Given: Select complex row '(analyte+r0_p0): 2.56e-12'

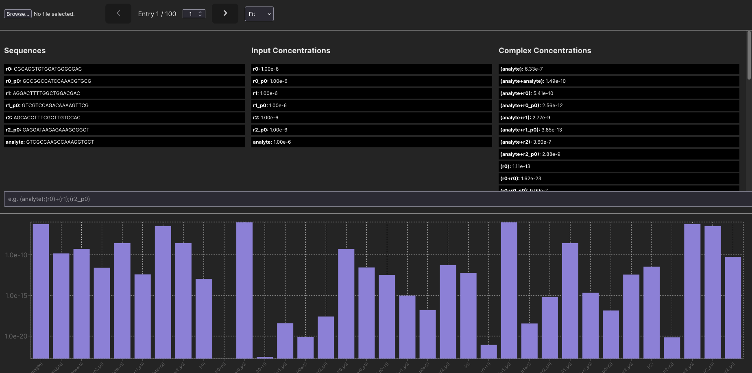Looking at the screenshot, I should pyautogui.click(x=619, y=106).
